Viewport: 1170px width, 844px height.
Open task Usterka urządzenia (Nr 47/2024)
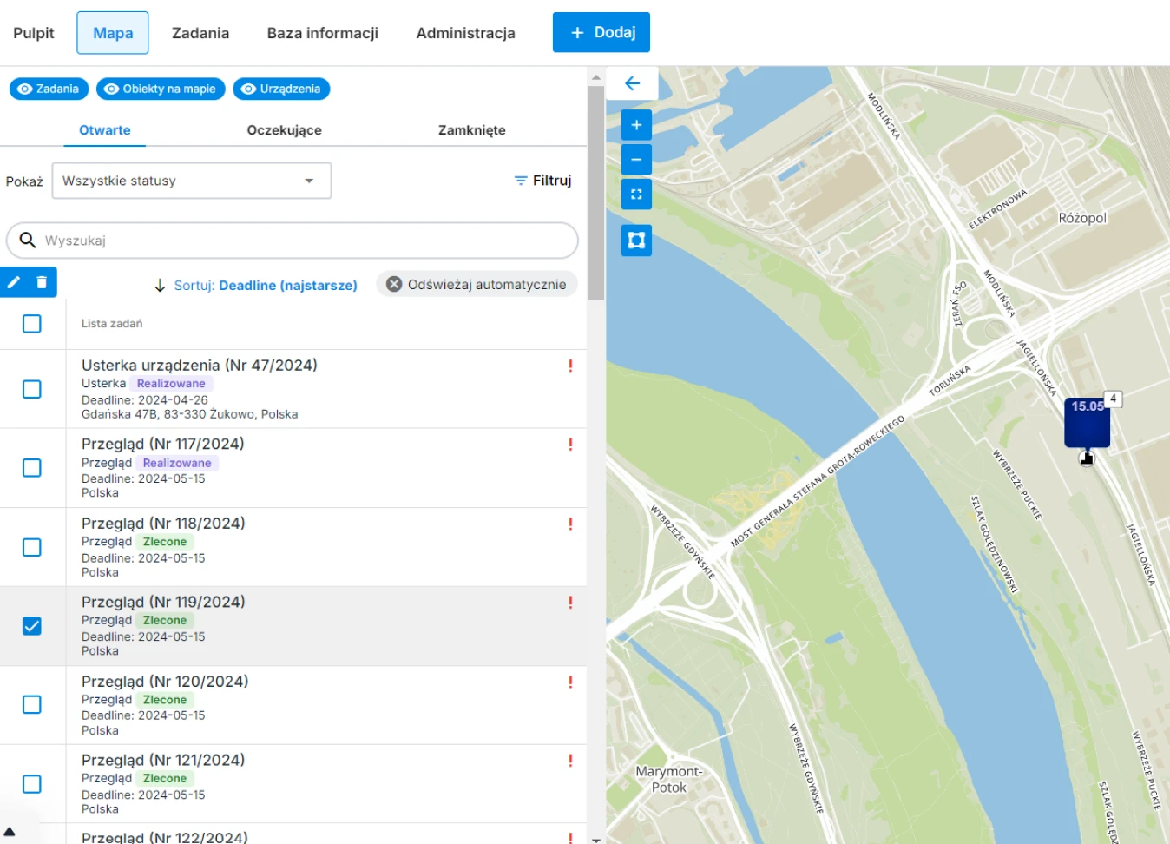tap(200, 366)
